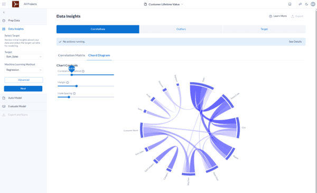Open the announcements megaphone icon
Image resolution: width=317 pixels, height=193 pixels.
click(300, 4)
